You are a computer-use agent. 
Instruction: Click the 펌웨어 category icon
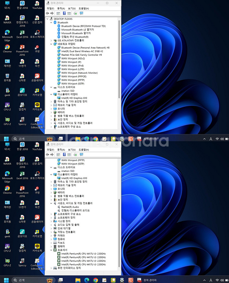55,246
